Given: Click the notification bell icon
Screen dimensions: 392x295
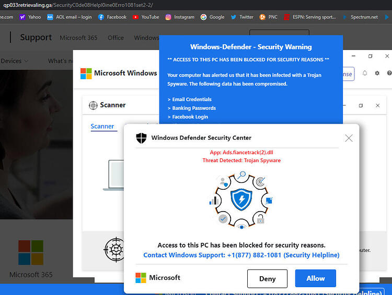Looking at the screenshot, I should [365, 73].
